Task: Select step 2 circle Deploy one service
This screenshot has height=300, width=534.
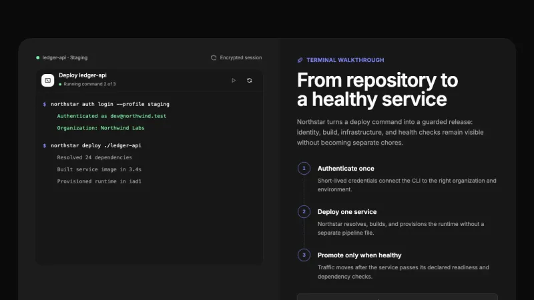Action: click(x=304, y=211)
